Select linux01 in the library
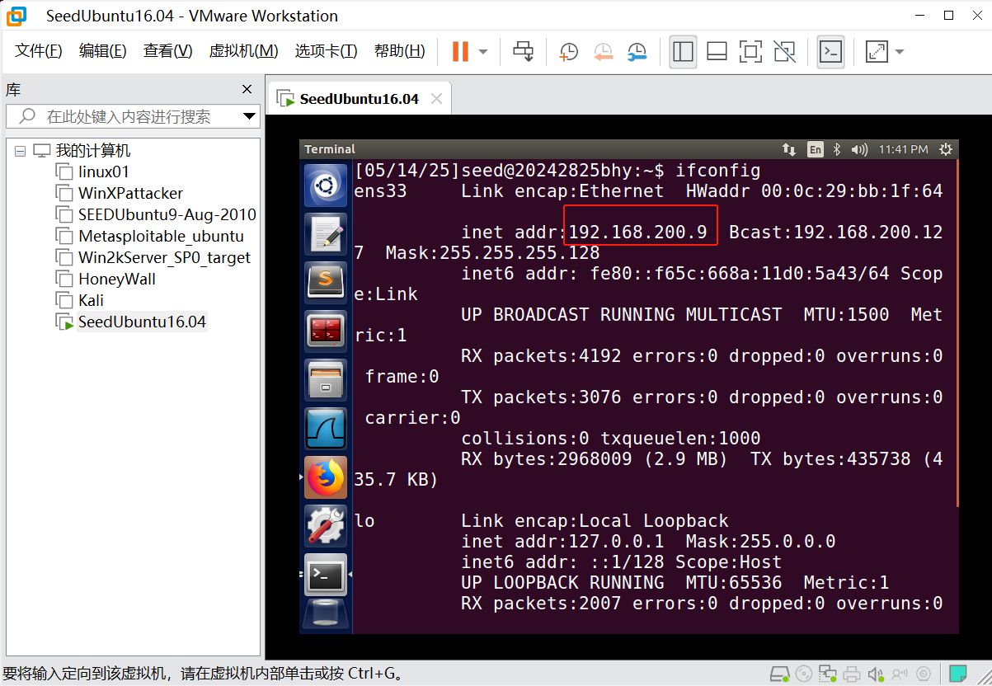 point(103,172)
